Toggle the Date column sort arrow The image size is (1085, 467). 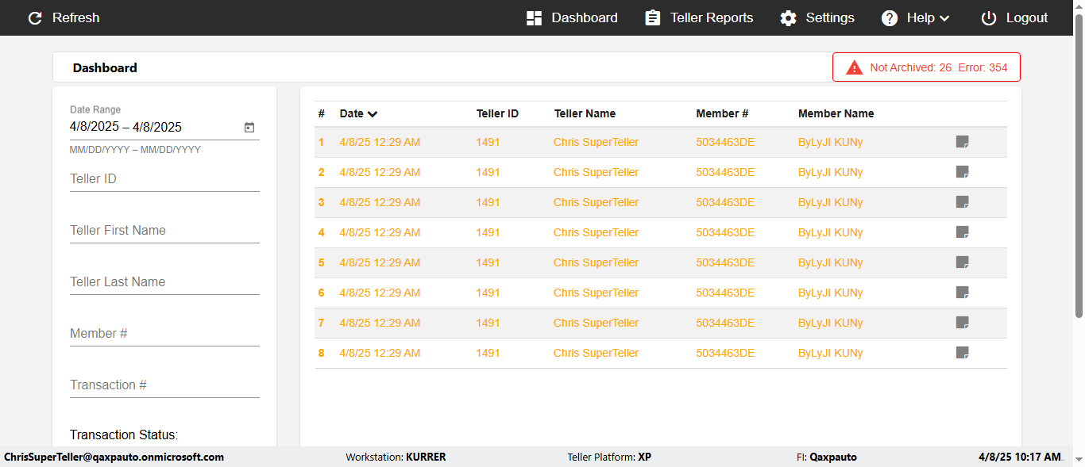click(x=373, y=114)
